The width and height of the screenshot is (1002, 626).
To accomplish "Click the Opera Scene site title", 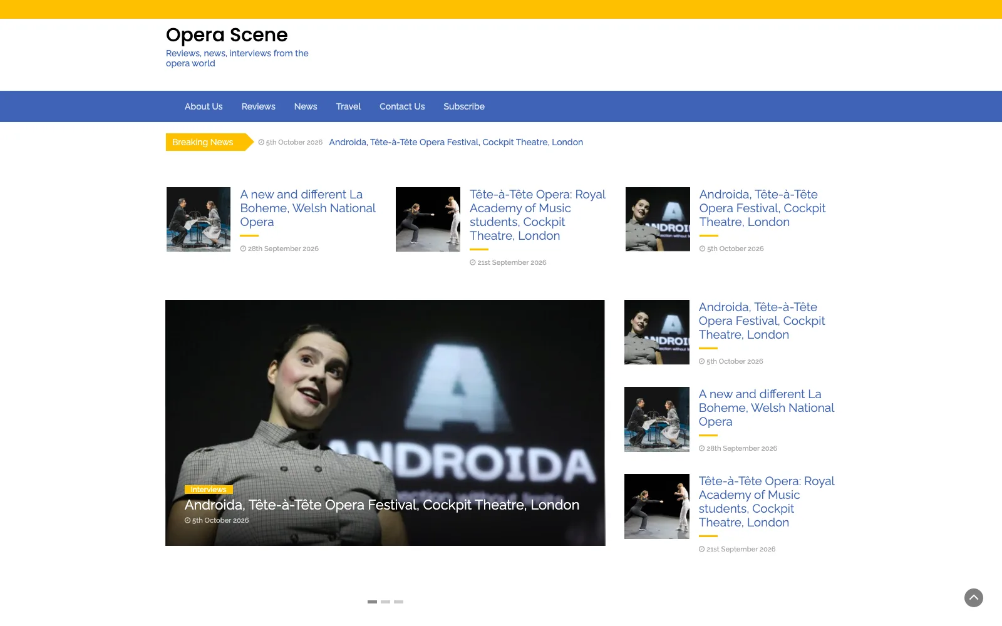I will (227, 35).
